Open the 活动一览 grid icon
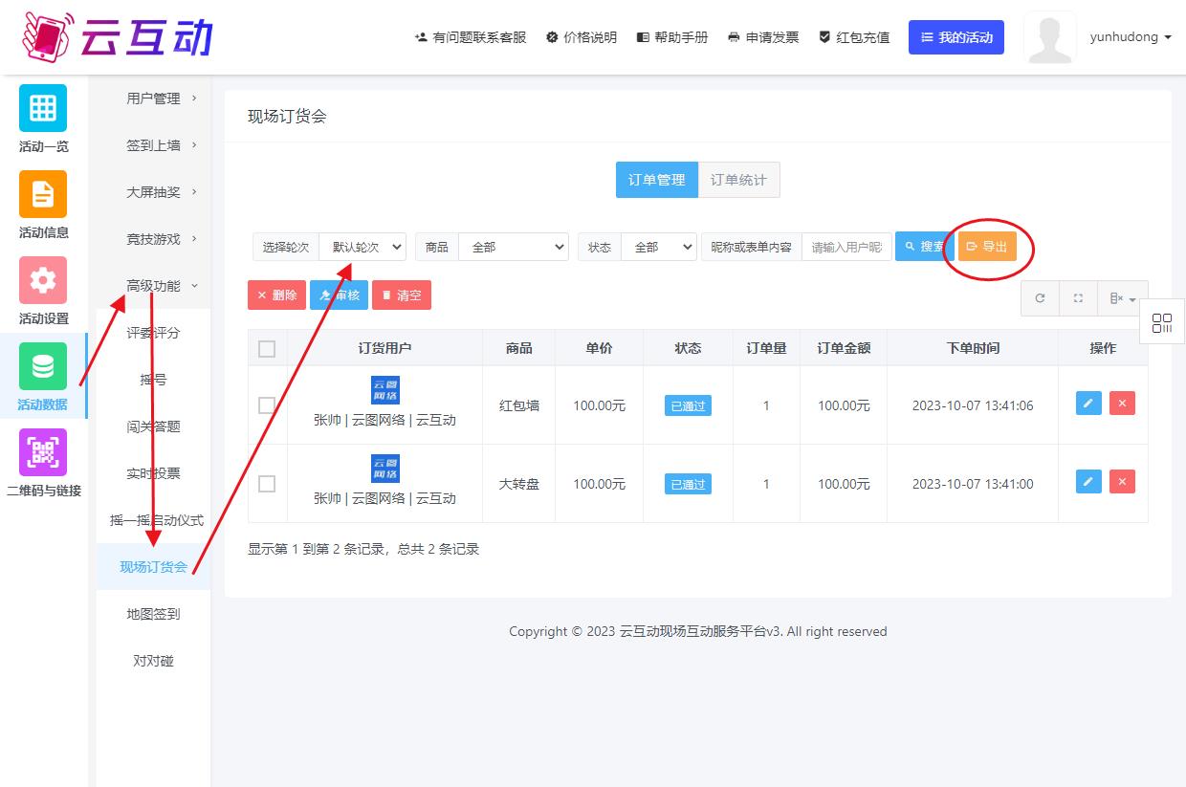The width and height of the screenshot is (1186, 787). tap(43, 108)
